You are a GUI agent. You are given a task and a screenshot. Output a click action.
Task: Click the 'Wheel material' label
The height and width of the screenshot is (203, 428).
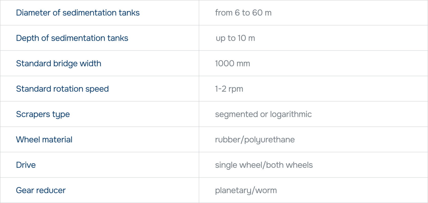point(44,139)
